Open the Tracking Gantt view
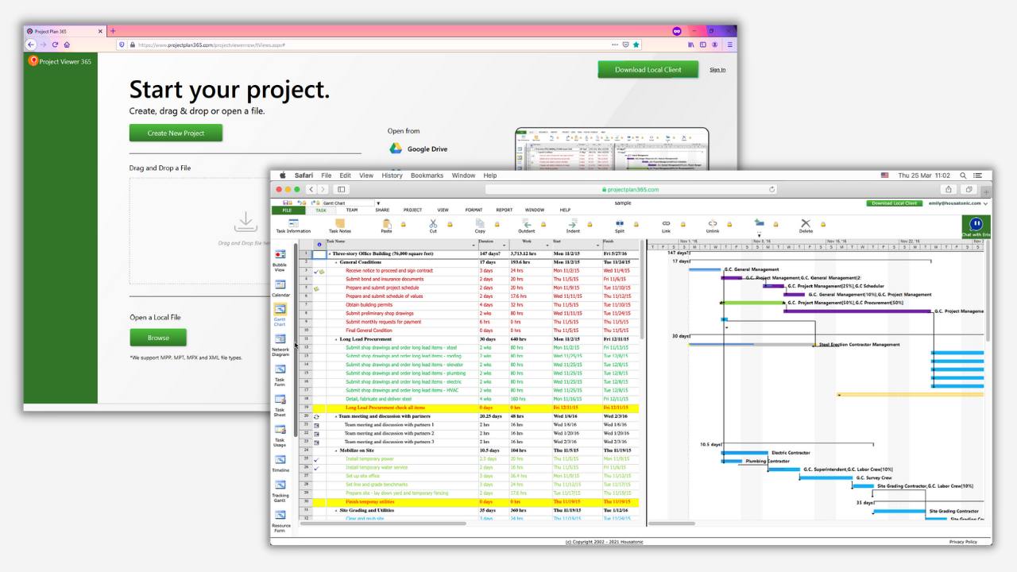1017x572 pixels. [x=280, y=489]
